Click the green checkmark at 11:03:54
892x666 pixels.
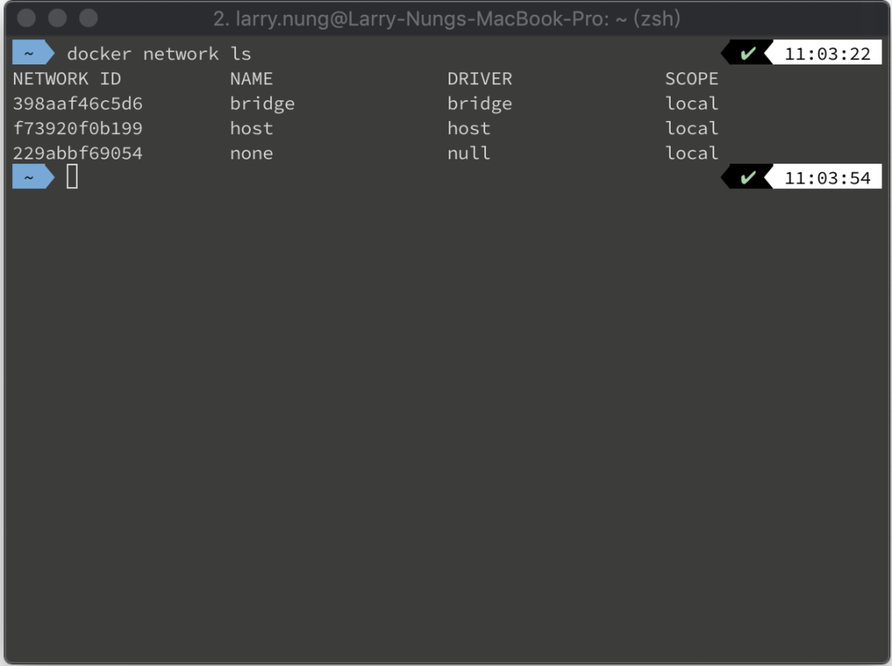(x=747, y=178)
